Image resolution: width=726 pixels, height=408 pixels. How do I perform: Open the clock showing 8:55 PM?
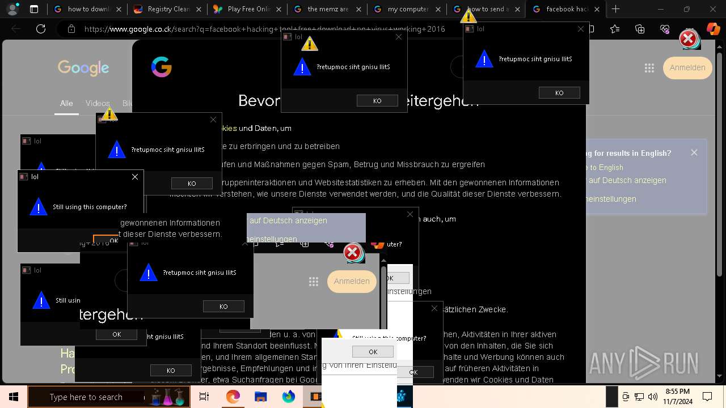click(678, 397)
